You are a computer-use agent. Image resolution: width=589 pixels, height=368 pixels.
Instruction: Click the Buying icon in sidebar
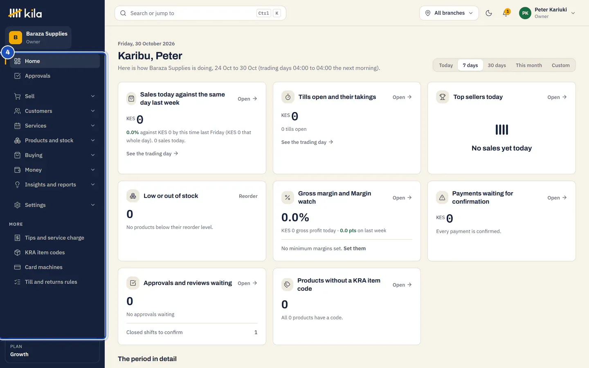pos(17,155)
